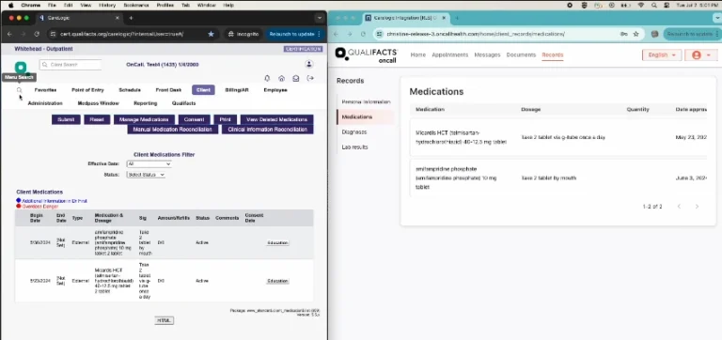Switch to the Messages tab in OnCall
This screenshot has width=722, height=340.
[487, 54]
